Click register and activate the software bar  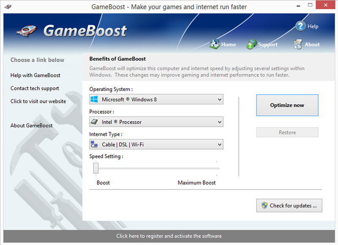point(169,236)
